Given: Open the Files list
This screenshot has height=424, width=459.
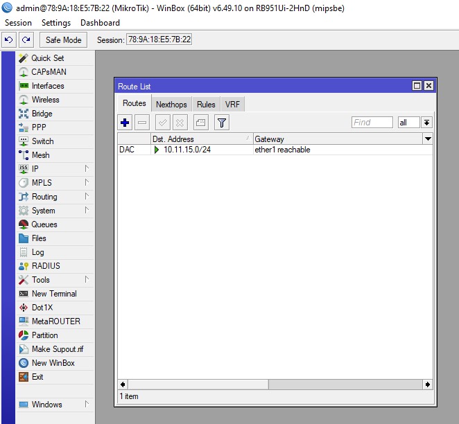Looking at the screenshot, I should tap(55, 238).
